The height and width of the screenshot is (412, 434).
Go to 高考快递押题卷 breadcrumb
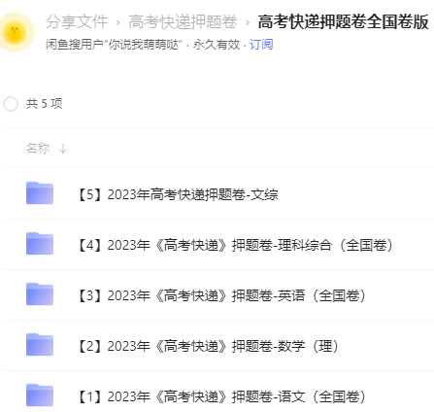tap(183, 21)
